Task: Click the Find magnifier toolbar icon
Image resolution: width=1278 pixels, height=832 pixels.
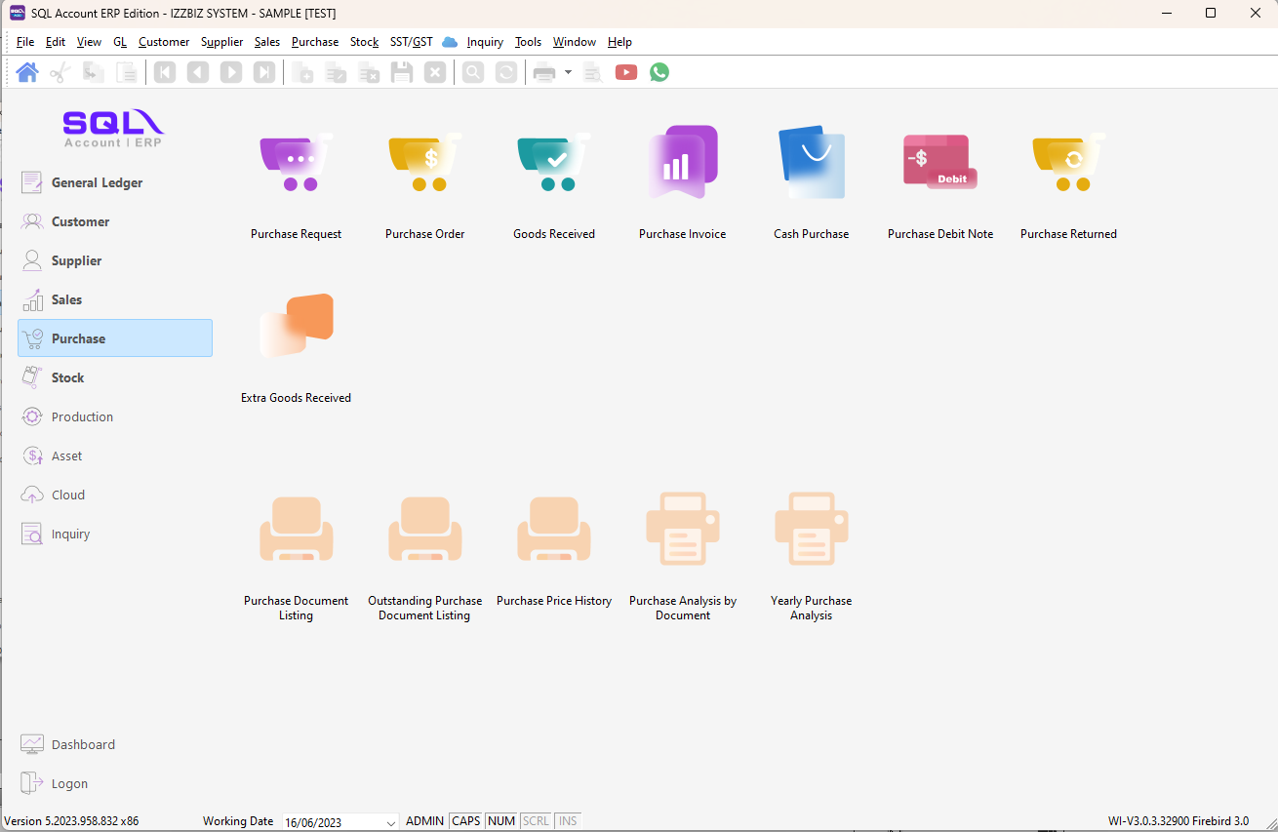Action: (x=473, y=72)
